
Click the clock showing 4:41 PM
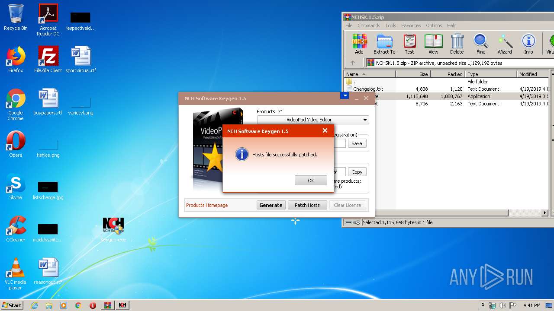point(531,305)
